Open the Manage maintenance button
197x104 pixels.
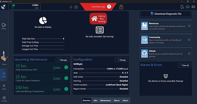tap(63, 60)
